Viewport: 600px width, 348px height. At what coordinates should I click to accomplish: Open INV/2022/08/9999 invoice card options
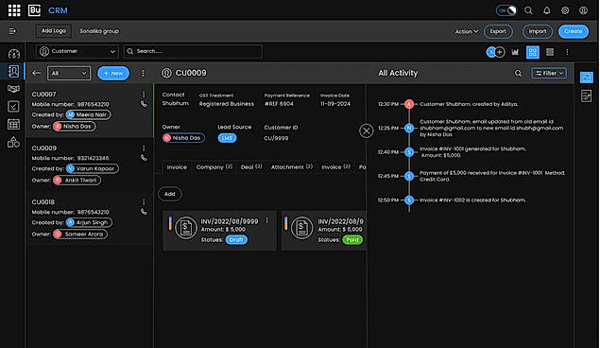(x=267, y=220)
